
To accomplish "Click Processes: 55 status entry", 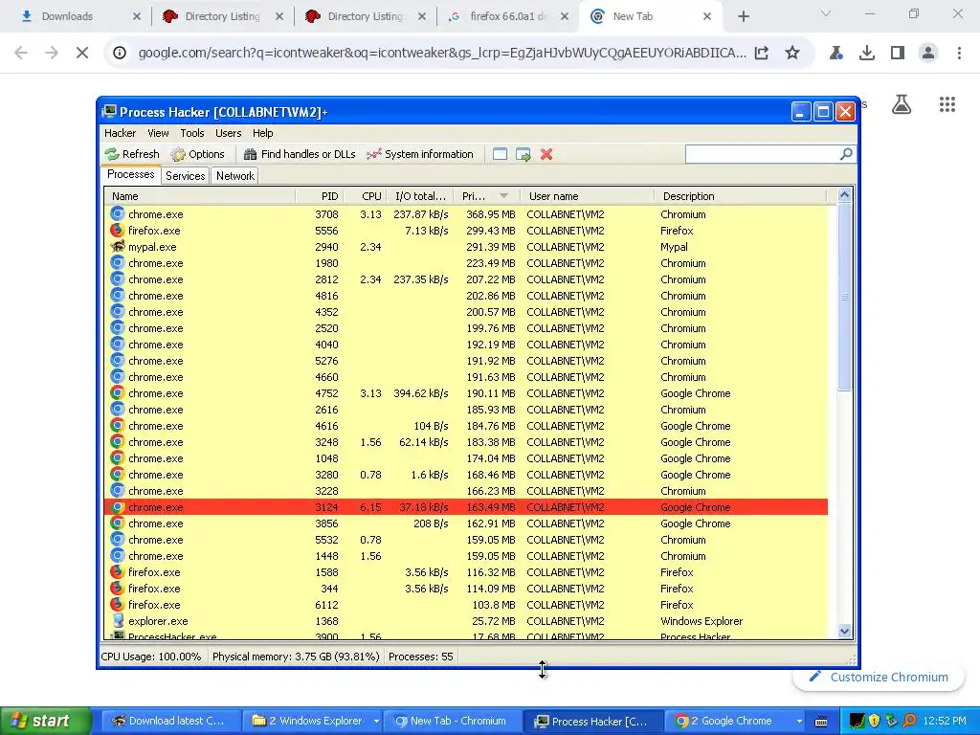I will click(x=421, y=657).
